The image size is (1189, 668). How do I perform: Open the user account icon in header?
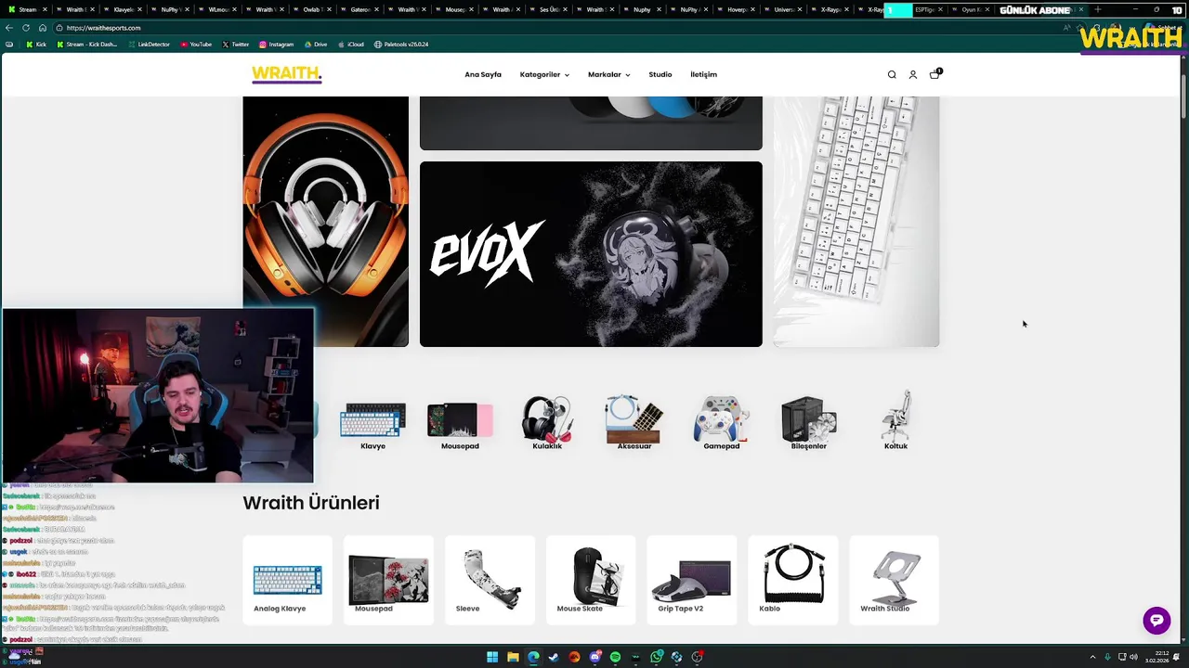tap(912, 75)
